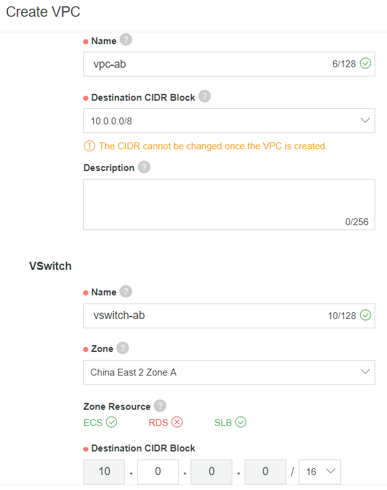
Task: Click the Zone help question mark icon
Action: tap(122, 348)
